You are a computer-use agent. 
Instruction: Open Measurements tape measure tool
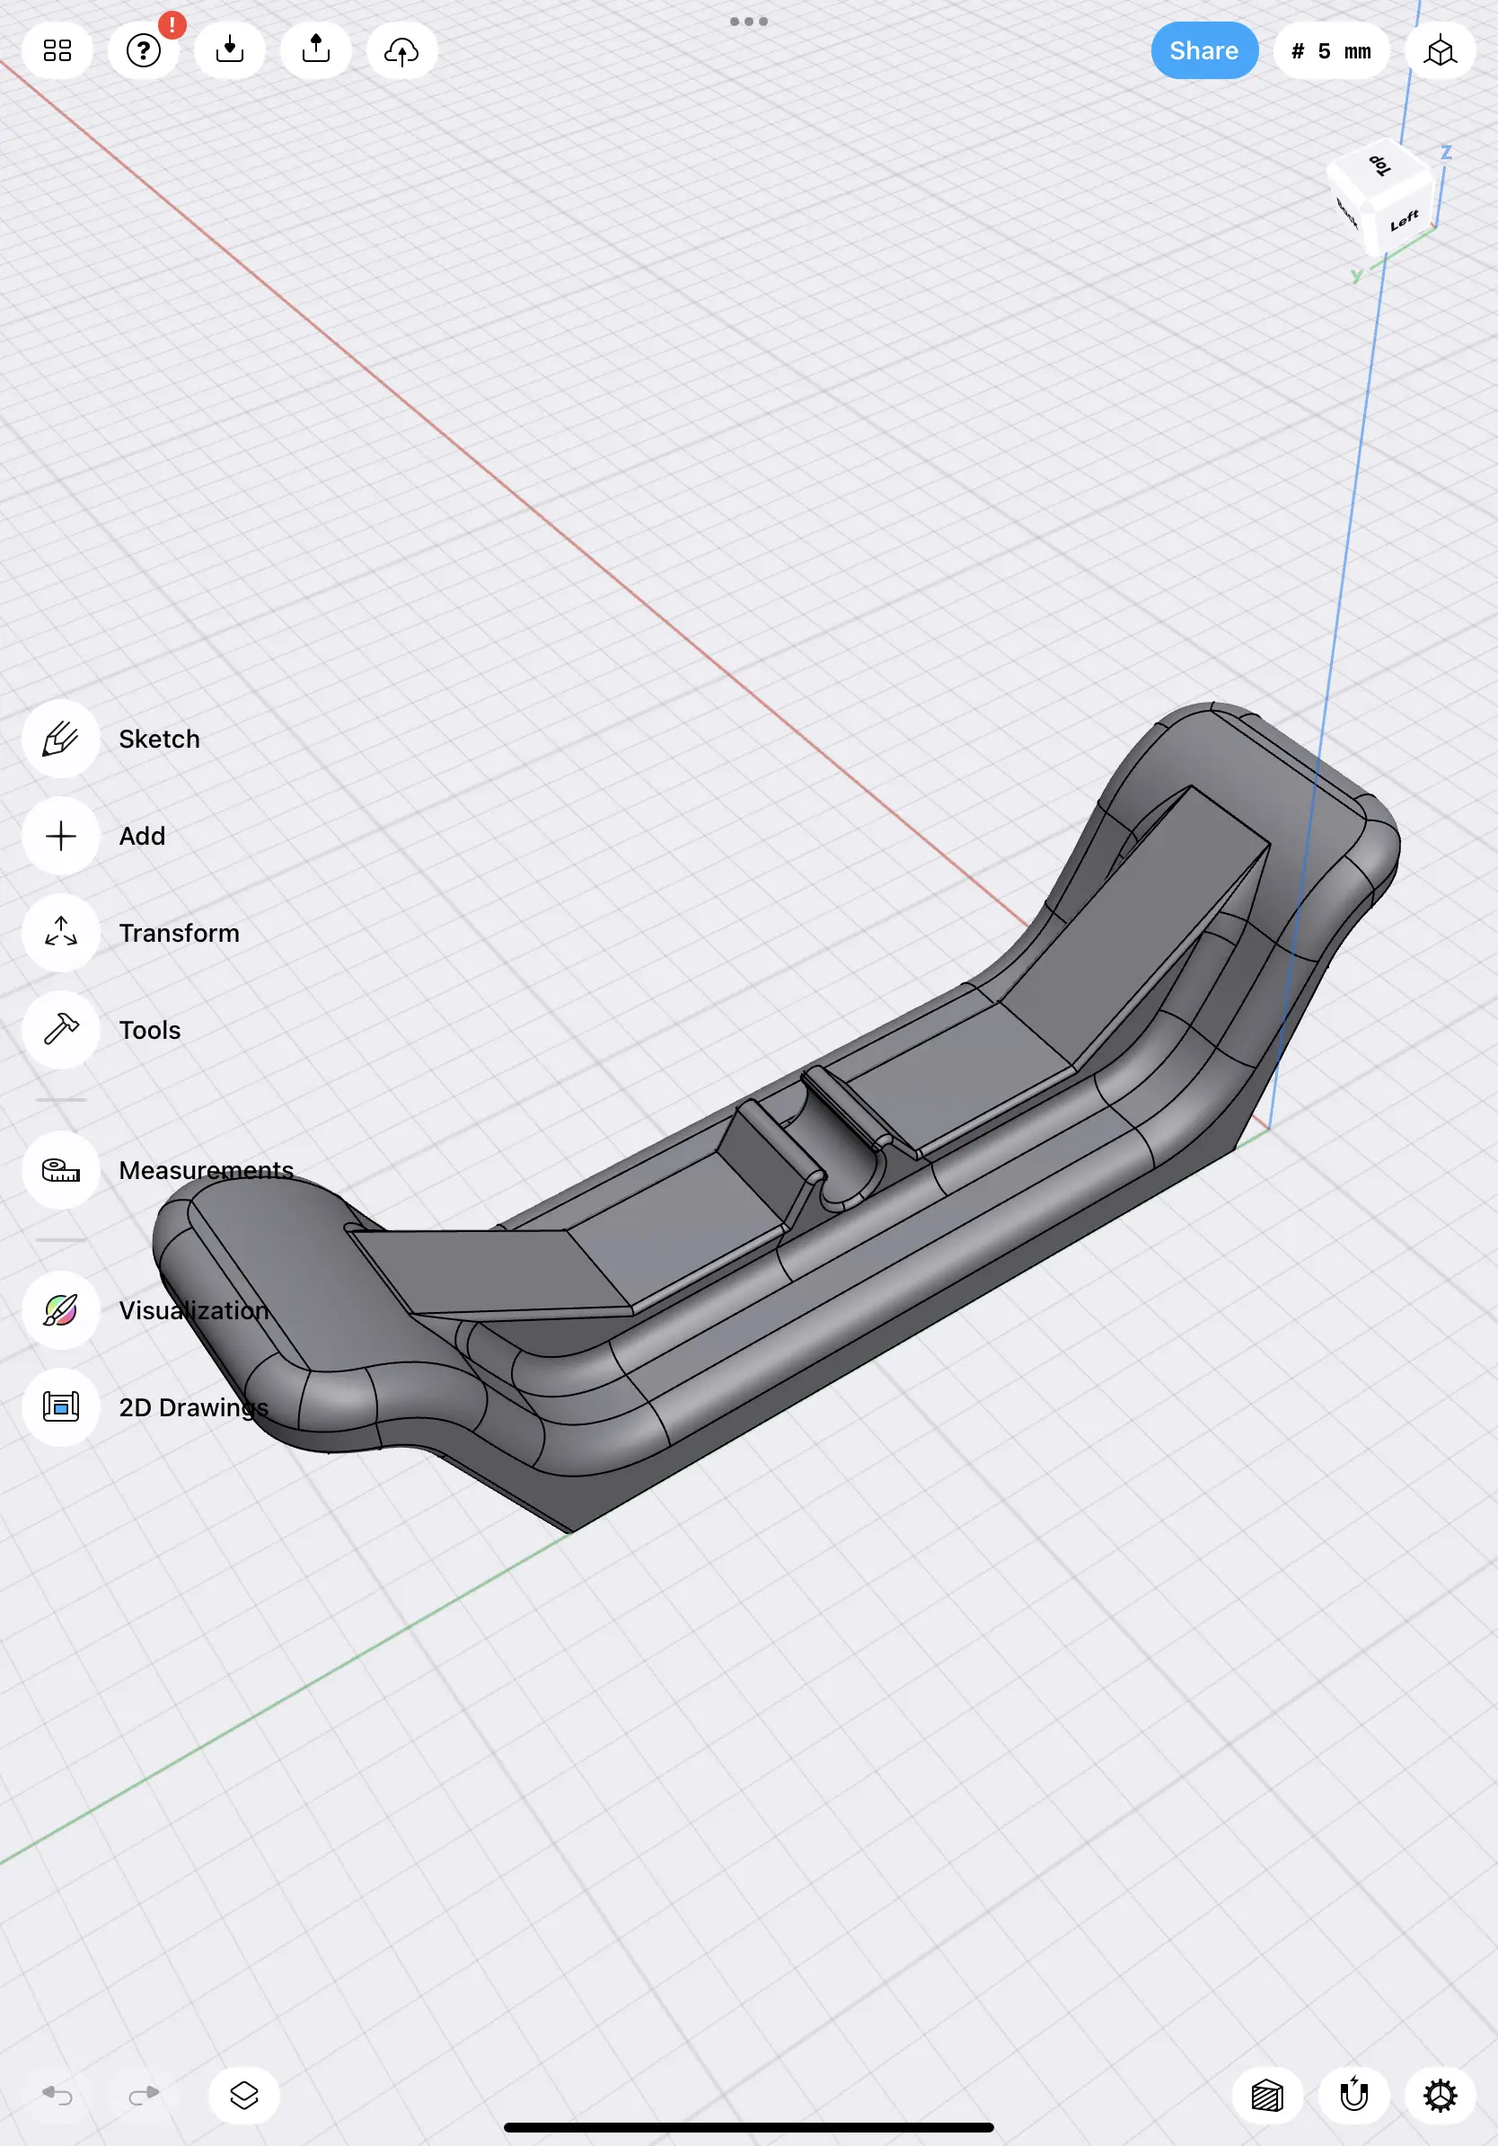(x=61, y=1170)
